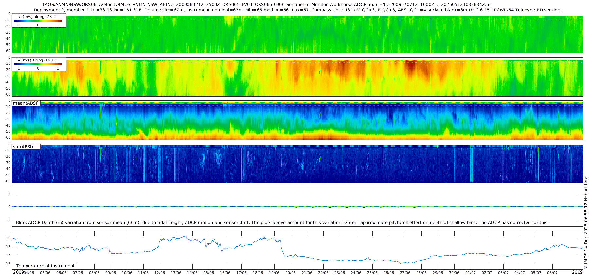Click the 'U (m/s) along -73°T' legend label
589x278 pixels.
pos(37,16)
